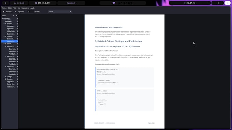Collapse the 1. Executiv... outline section
232x130 pixels.
click(4, 24)
